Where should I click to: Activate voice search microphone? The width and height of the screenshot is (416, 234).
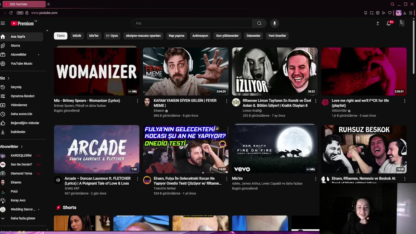275,23
